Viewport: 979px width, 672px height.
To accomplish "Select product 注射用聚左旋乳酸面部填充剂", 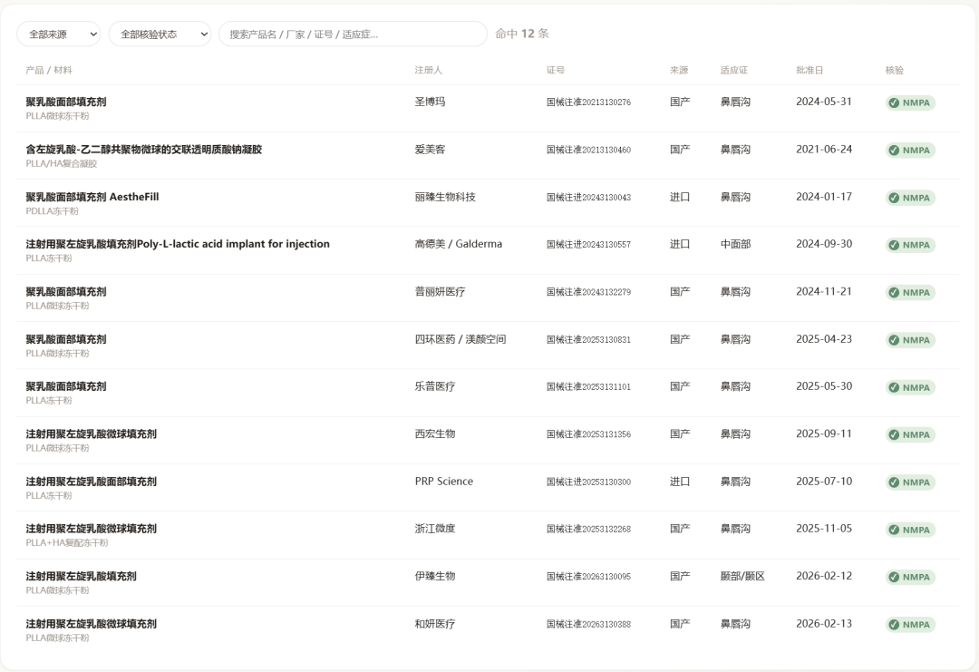I will tap(92, 482).
